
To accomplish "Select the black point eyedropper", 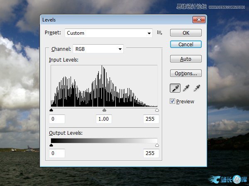I will click(x=175, y=88).
